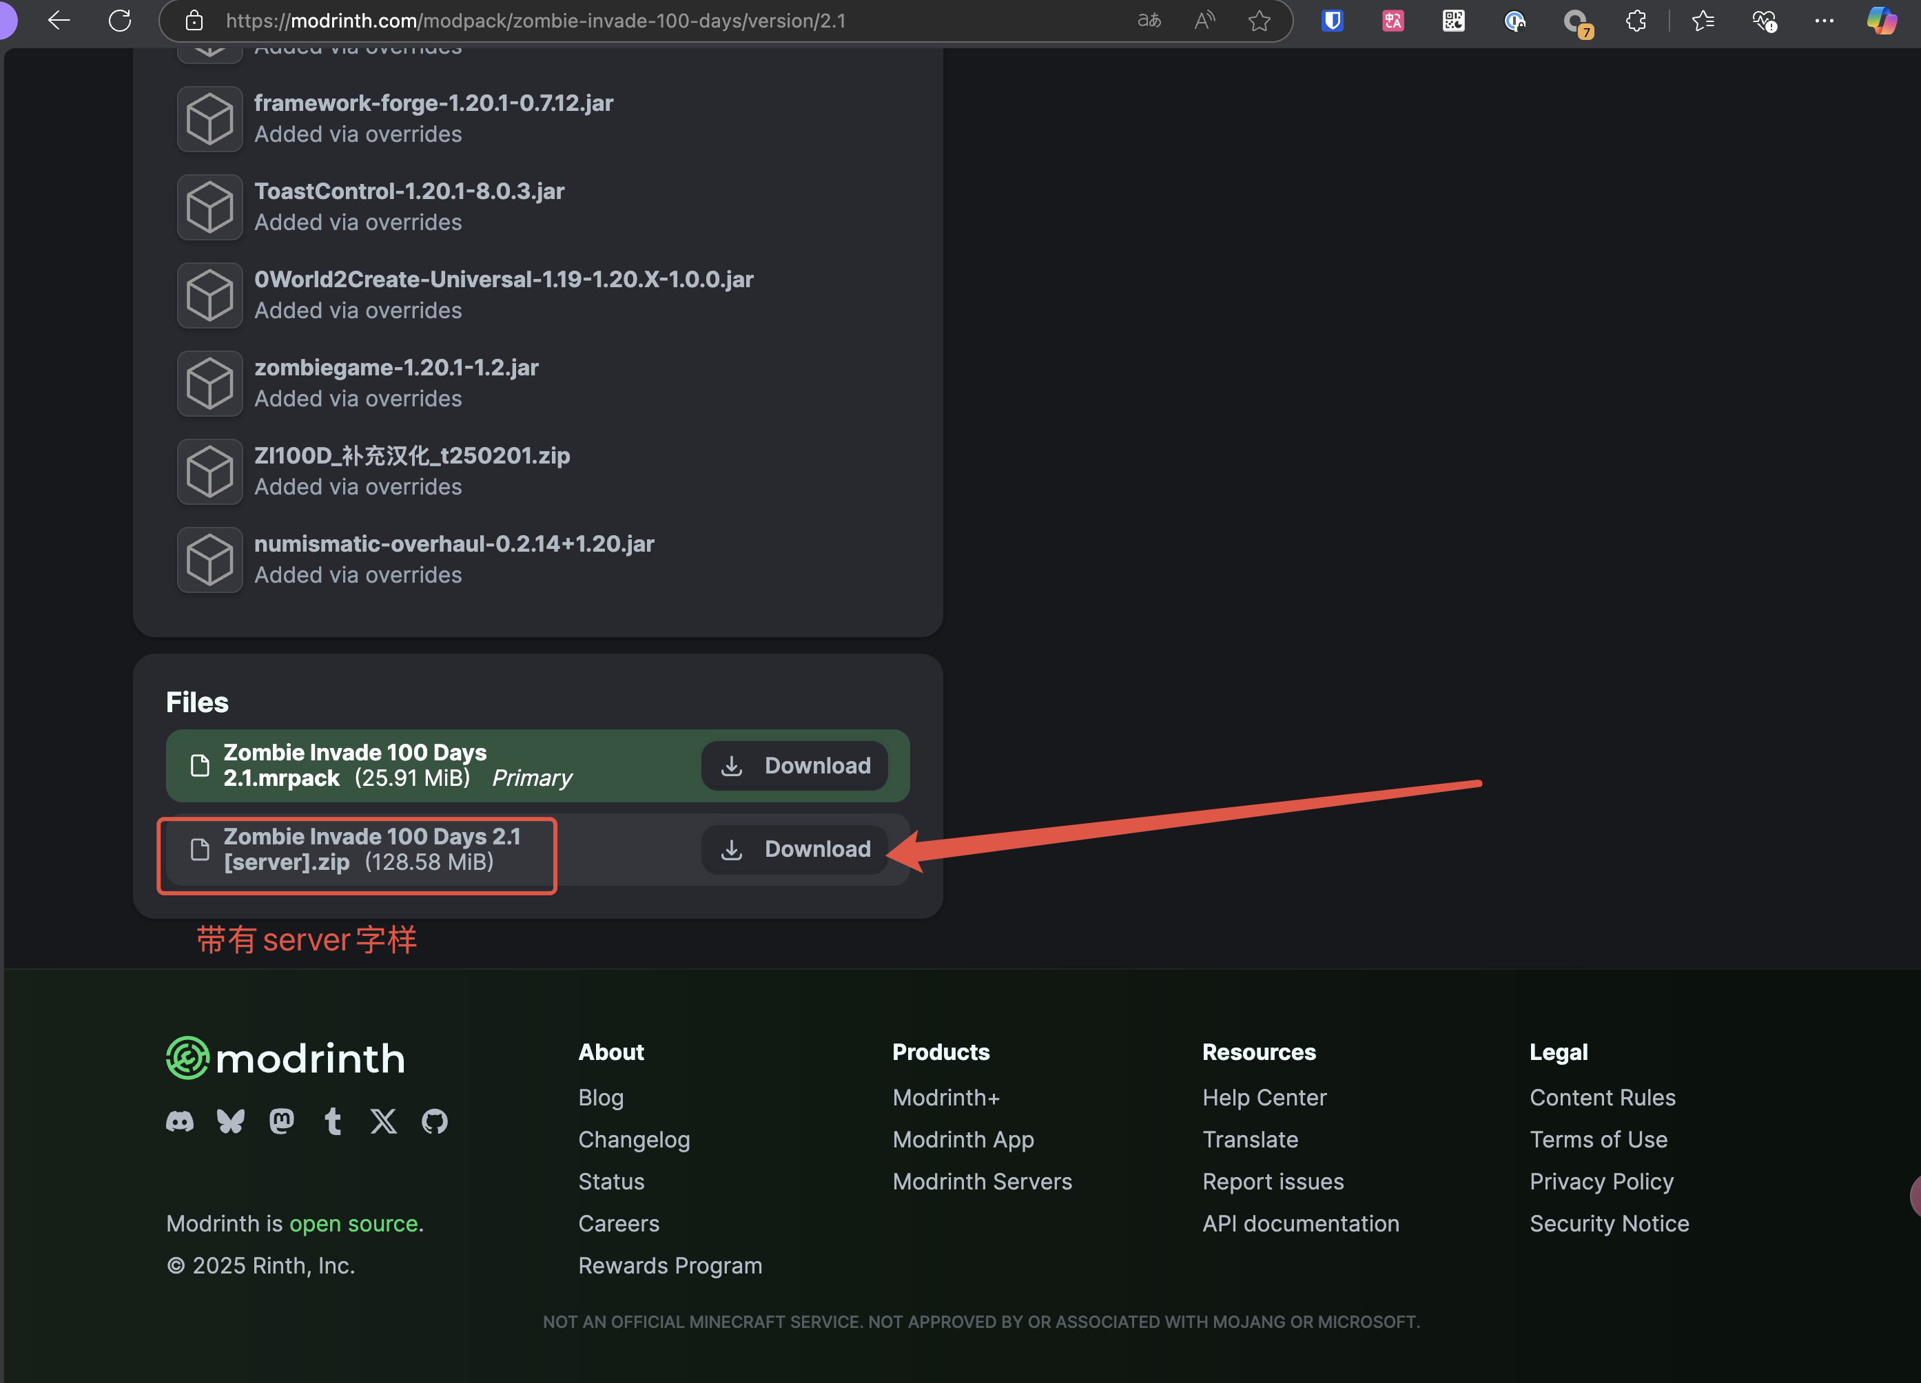Open the API documentation link
Image resolution: width=1921 pixels, height=1383 pixels.
(x=1300, y=1223)
